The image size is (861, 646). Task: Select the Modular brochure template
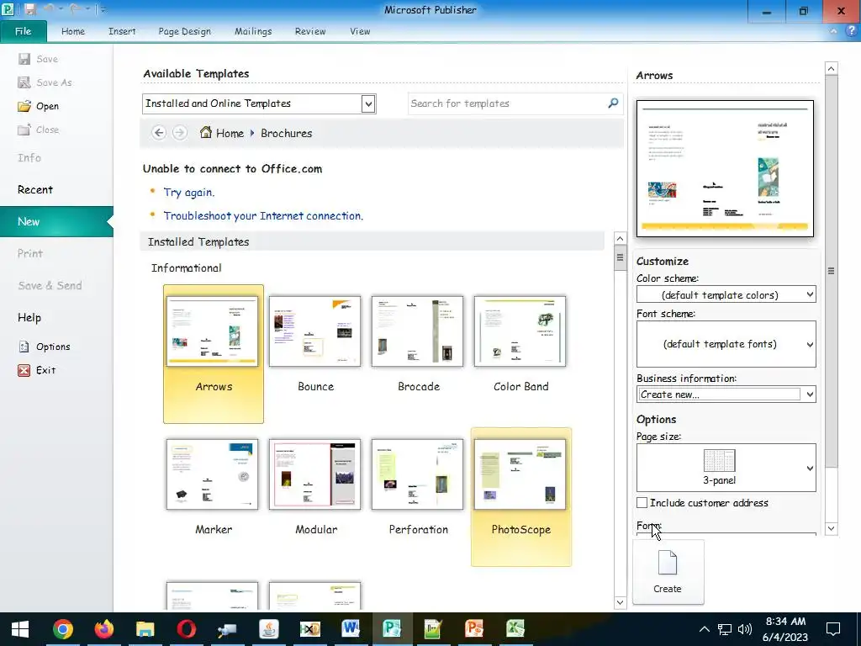[x=315, y=489]
